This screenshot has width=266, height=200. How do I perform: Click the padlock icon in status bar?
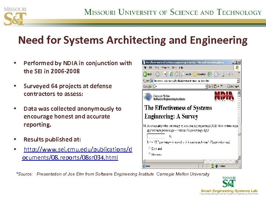tap(212, 166)
